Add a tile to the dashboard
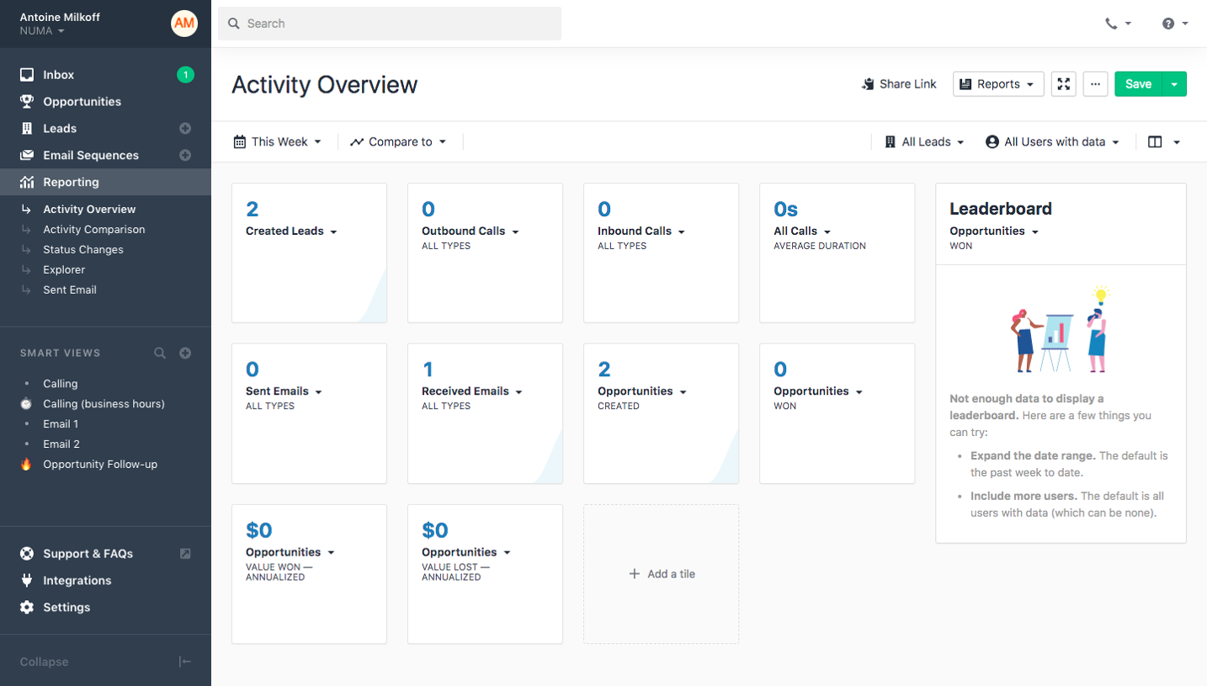This screenshot has width=1207, height=686. [662, 574]
